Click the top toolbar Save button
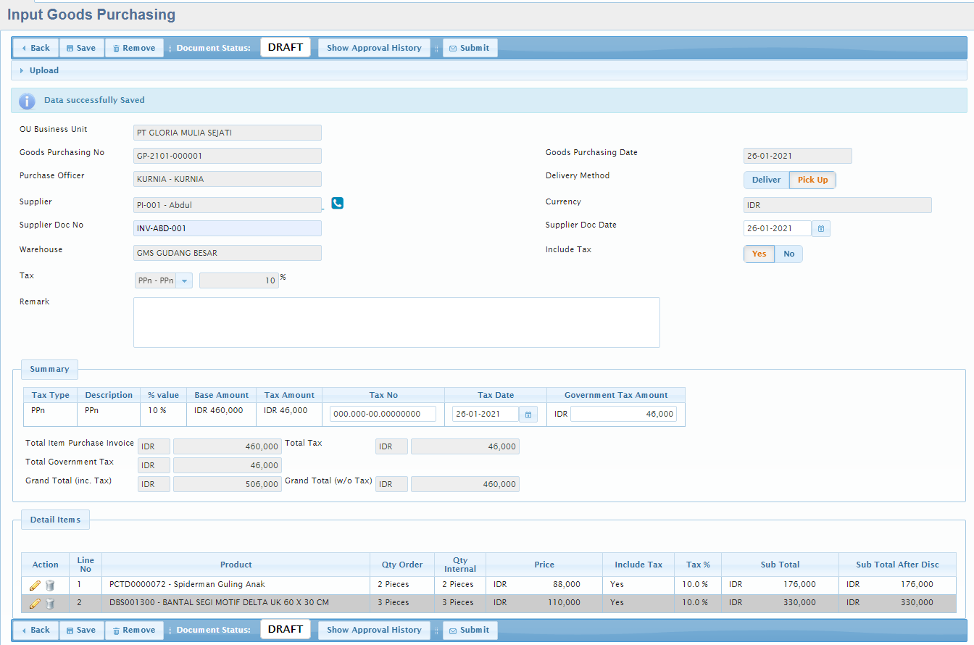The image size is (974, 645). pos(82,48)
